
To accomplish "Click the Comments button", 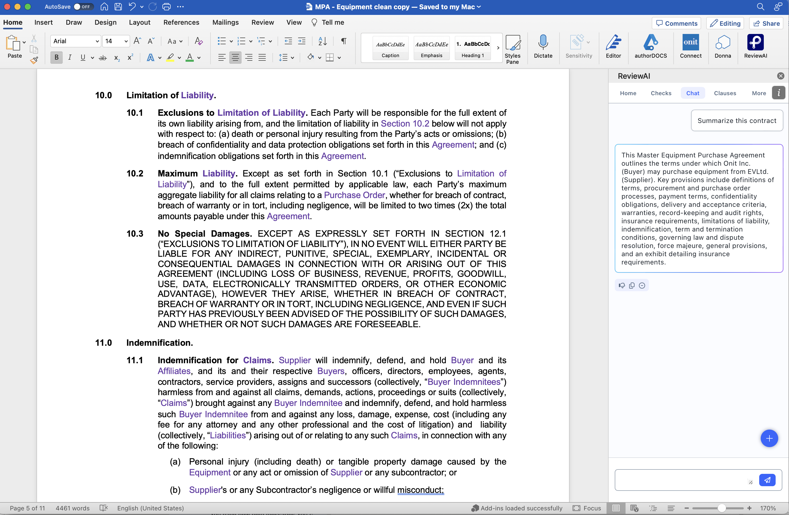I will (x=676, y=23).
